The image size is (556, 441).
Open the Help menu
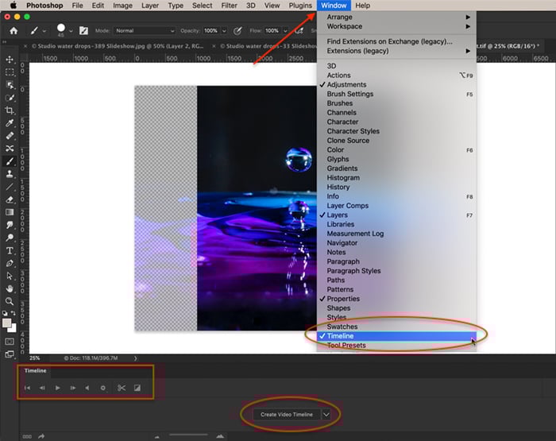(x=362, y=6)
